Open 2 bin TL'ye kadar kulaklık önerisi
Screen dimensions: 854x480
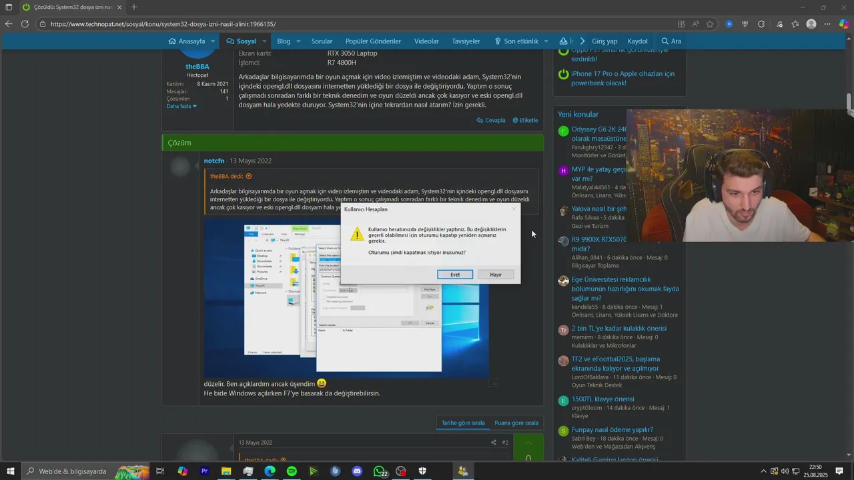[x=619, y=328]
